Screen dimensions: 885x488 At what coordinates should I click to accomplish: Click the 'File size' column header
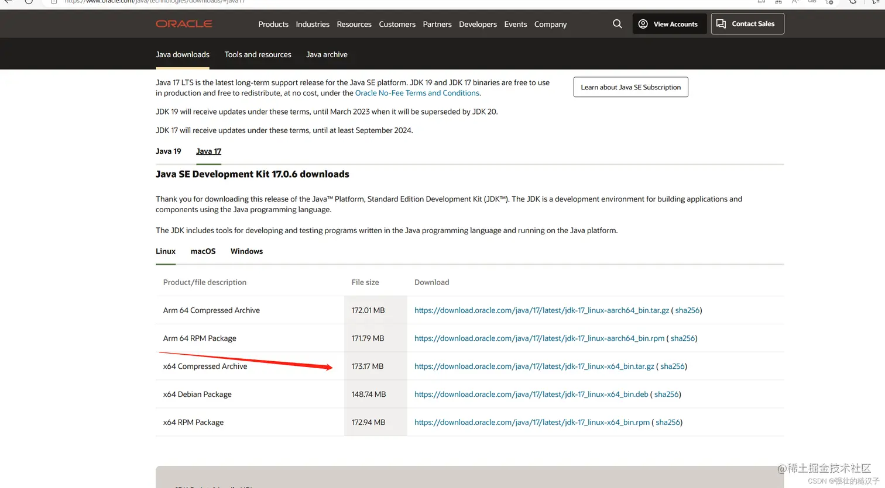[x=365, y=282]
